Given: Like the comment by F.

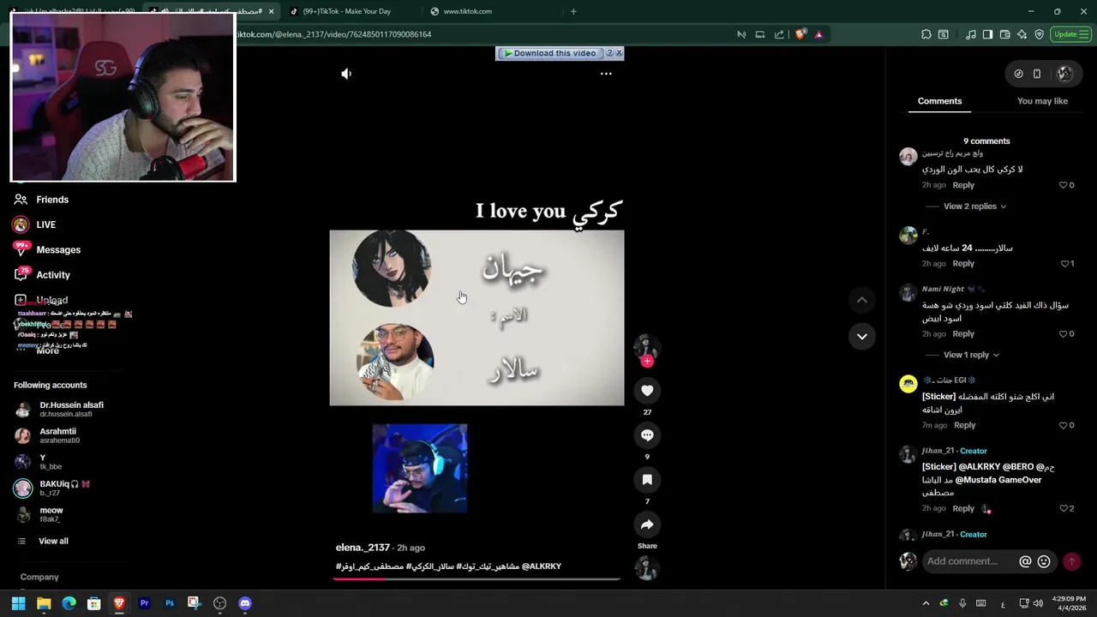Looking at the screenshot, I should tap(1064, 264).
